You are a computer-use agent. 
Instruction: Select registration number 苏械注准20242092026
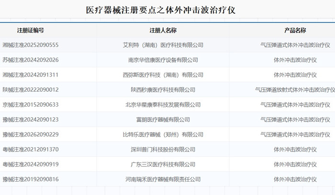point(31,60)
